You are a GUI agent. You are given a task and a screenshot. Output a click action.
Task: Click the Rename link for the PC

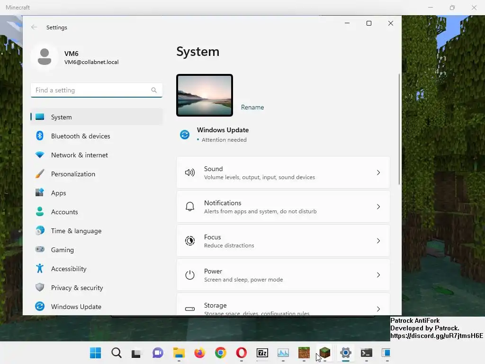[x=252, y=108]
